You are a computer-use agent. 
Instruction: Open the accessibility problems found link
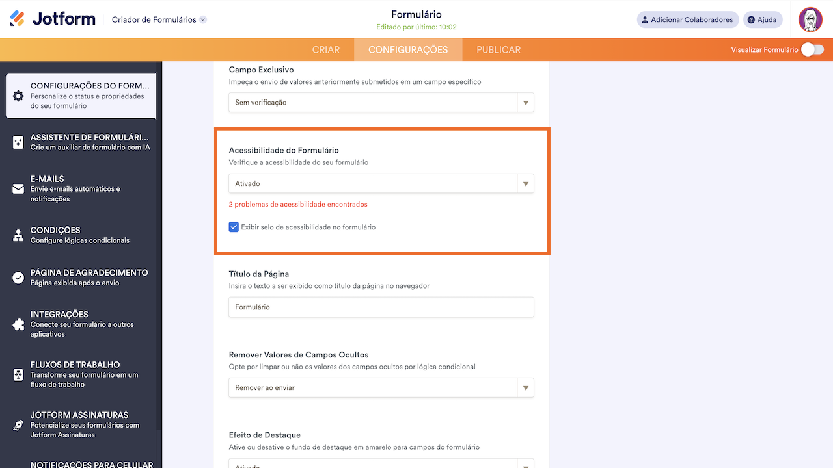tap(298, 205)
